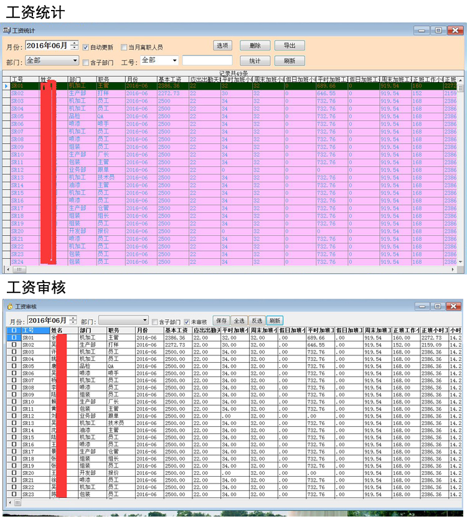Click the 删除 button

pos(255,45)
